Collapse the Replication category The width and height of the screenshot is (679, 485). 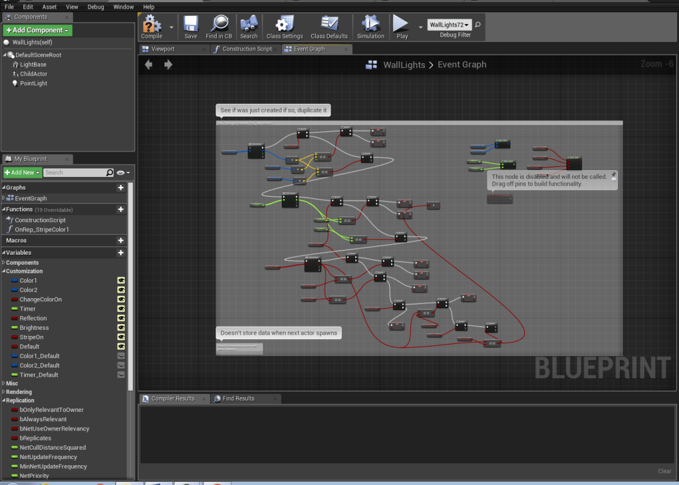tap(20, 401)
